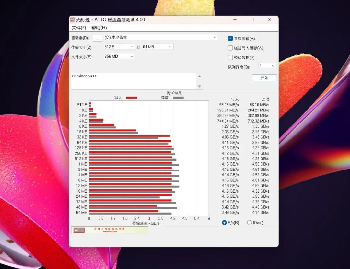Click inside the miaoshu description text box
Screen dimensions: 350x269
[x=134, y=81]
